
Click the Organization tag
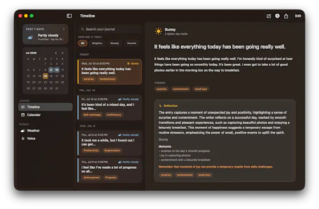point(112,151)
